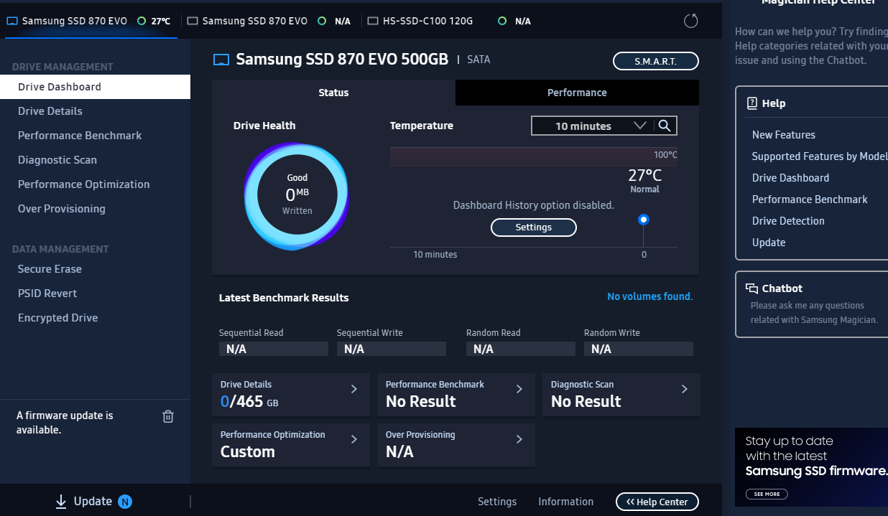Select the second Samsung SSD 870 EVO N/A tab
888x516 pixels.
tap(269, 21)
